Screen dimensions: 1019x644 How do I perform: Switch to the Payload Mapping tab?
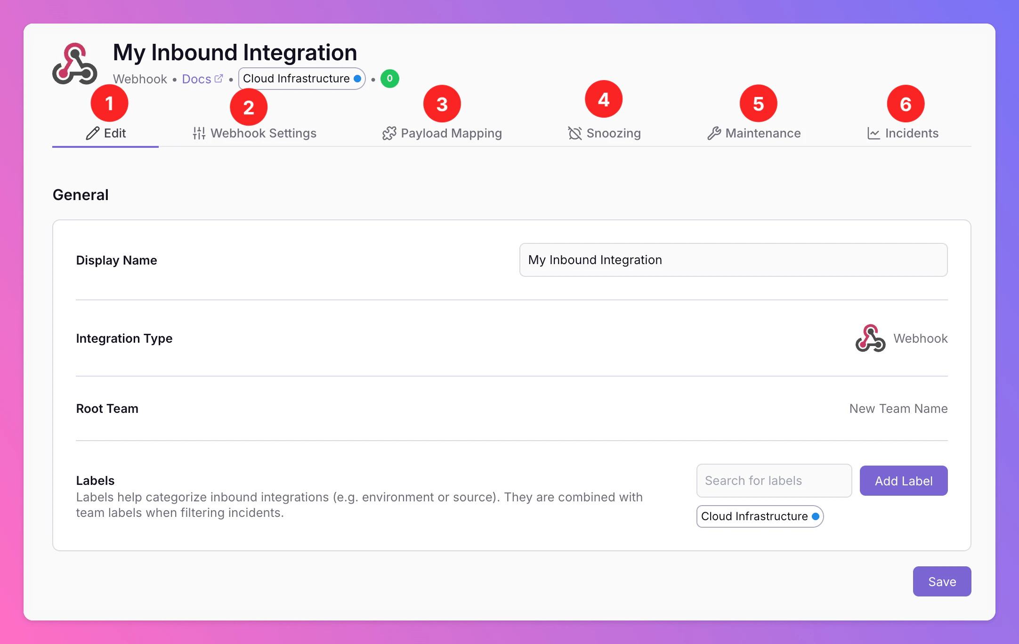[x=451, y=133]
